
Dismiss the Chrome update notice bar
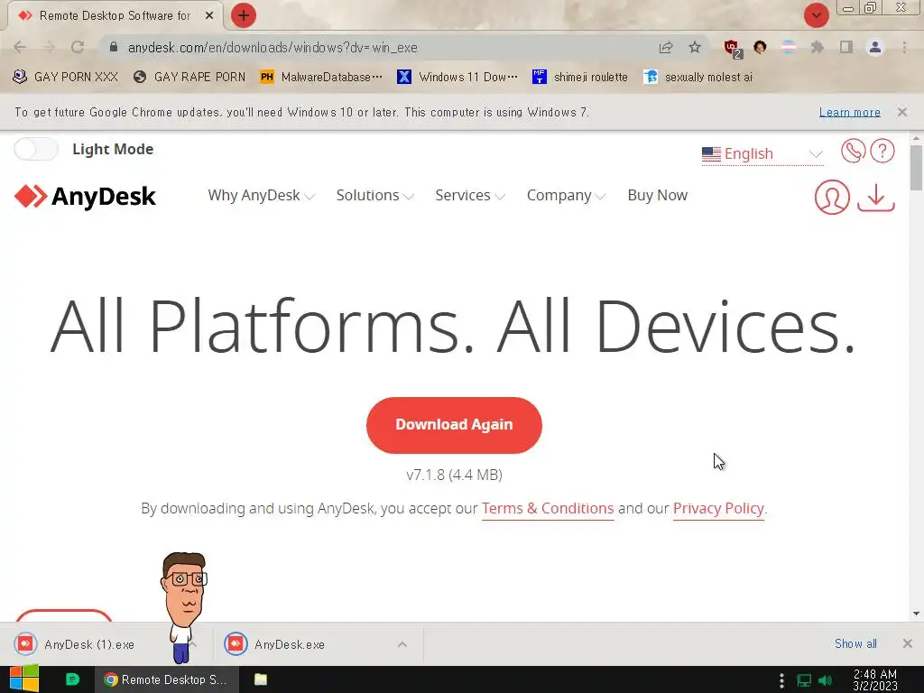click(902, 112)
